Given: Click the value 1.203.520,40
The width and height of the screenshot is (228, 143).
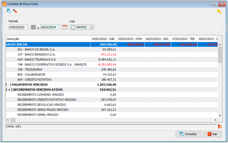Looking at the screenshot, I should (107, 85).
